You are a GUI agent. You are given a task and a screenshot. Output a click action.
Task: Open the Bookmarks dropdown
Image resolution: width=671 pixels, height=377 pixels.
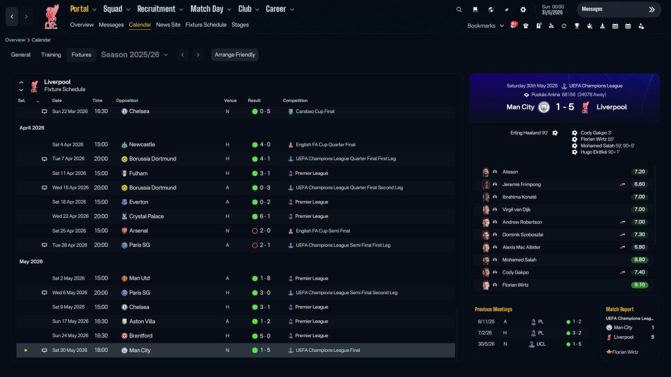(x=485, y=26)
